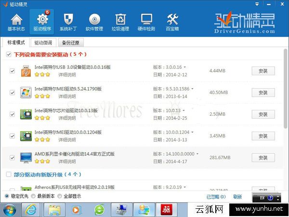This screenshot has height=217, width=289.
Task: Open the media player taskbar icon
Action: tap(76, 210)
